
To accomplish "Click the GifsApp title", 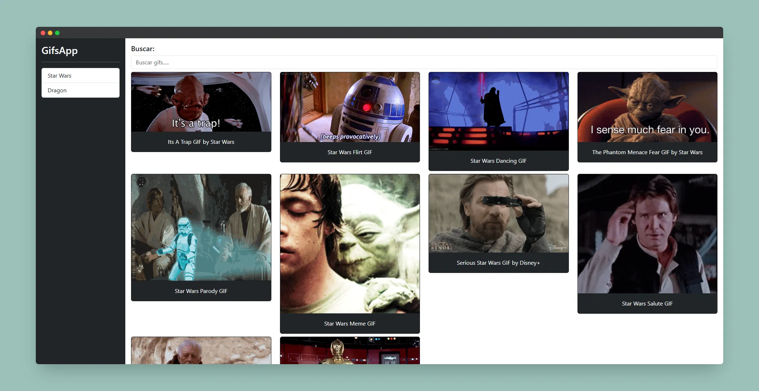I will (59, 50).
